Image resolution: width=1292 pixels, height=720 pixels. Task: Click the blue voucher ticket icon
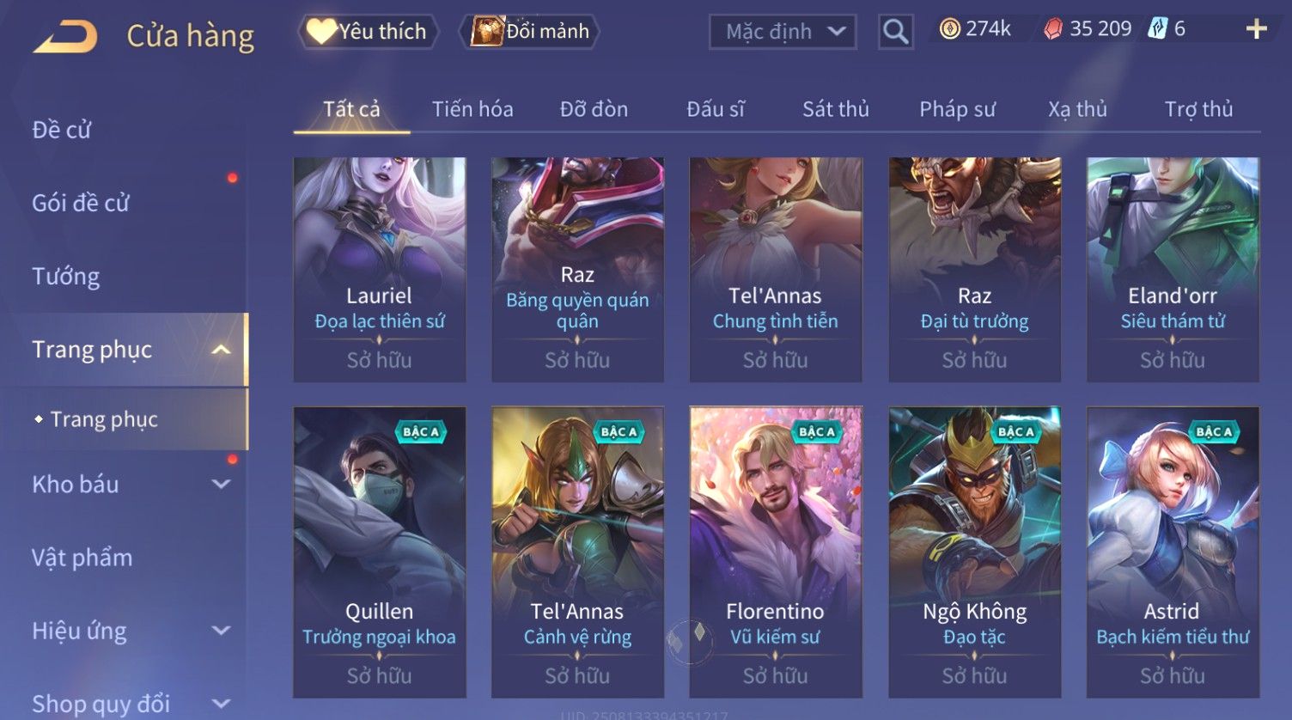tap(1158, 29)
